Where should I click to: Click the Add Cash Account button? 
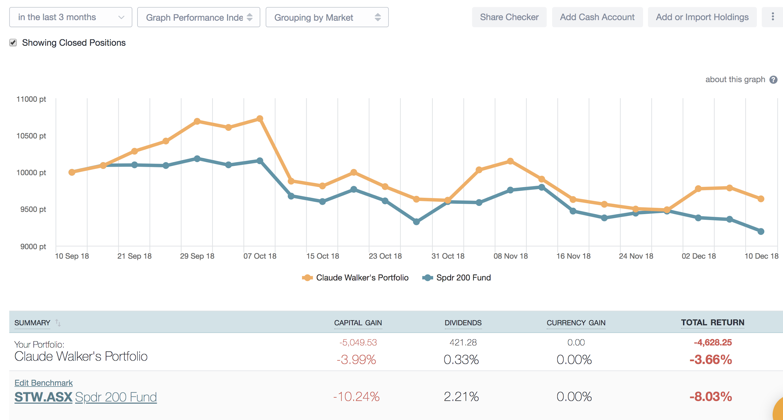(x=597, y=17)
